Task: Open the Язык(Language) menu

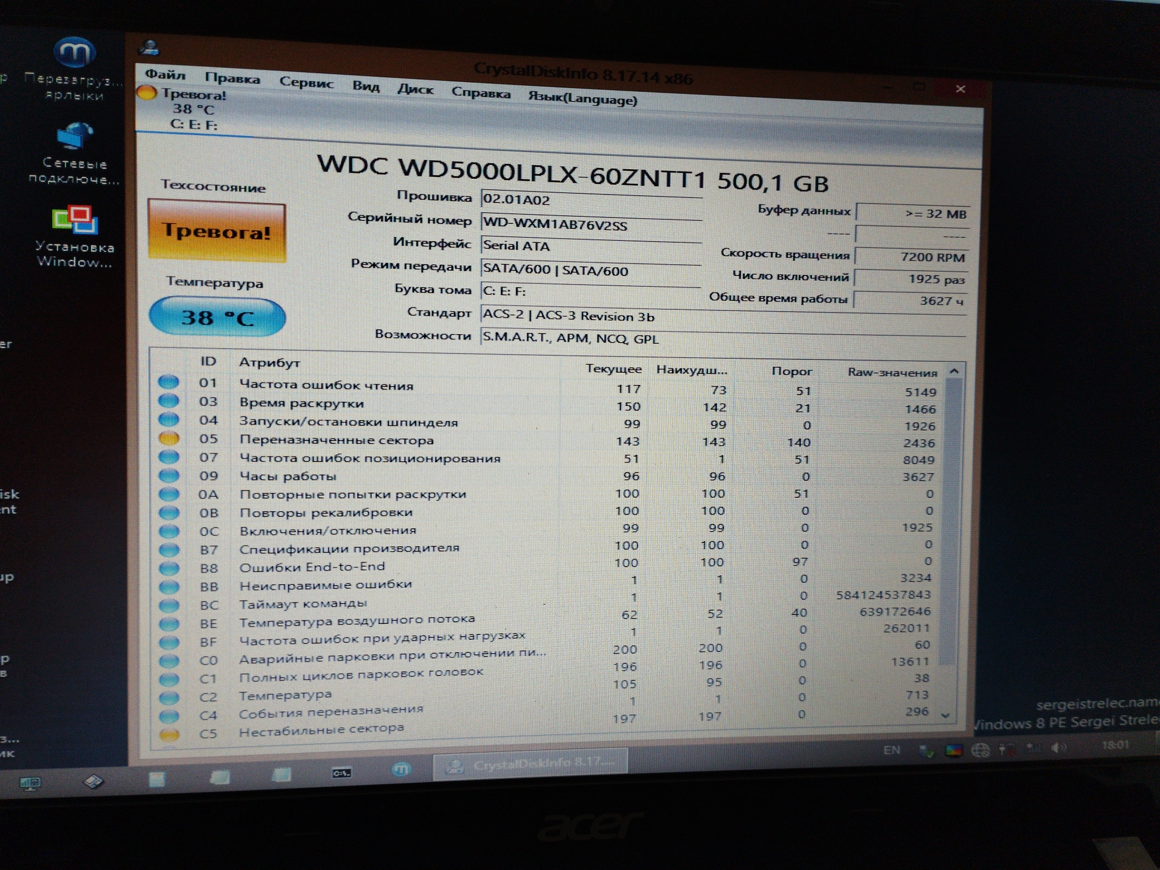Action: tap(582, 98)
